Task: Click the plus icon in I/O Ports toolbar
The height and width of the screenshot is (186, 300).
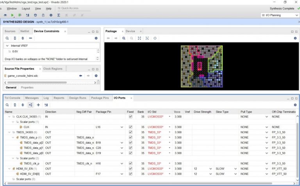Action: click(x=38, y=105)
